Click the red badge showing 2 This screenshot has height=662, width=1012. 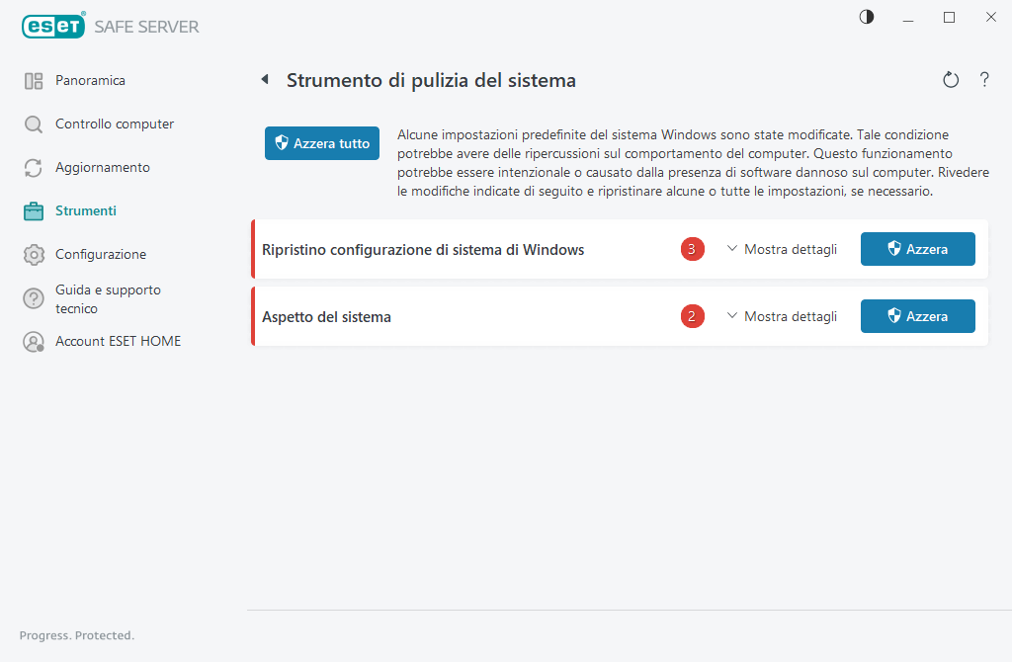(x=692, y=316)
